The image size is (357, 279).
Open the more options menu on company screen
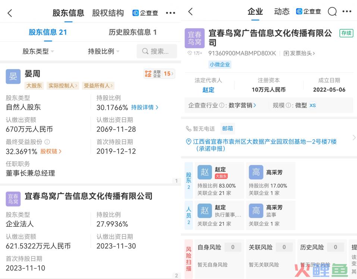(x=347, y=12)
